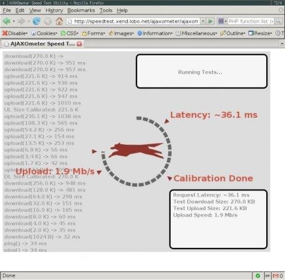Click the Done status bar text

click(9, 275)
